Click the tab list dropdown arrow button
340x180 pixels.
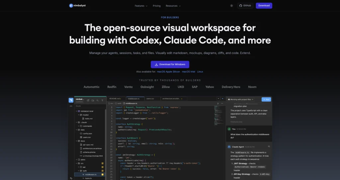pos(218,99)
